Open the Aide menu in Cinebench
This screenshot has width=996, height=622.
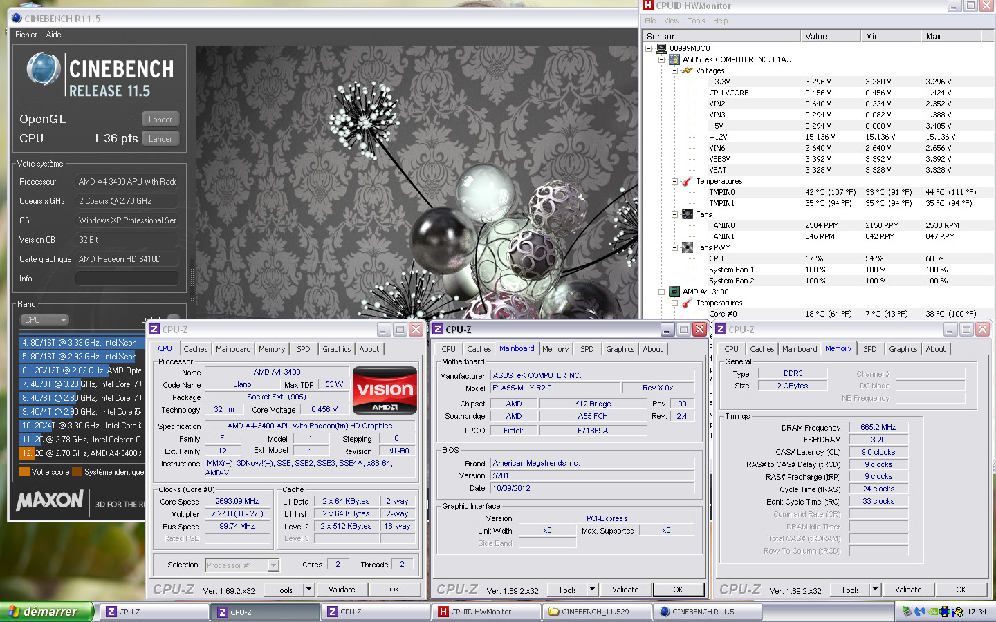(x=54, y=35)
